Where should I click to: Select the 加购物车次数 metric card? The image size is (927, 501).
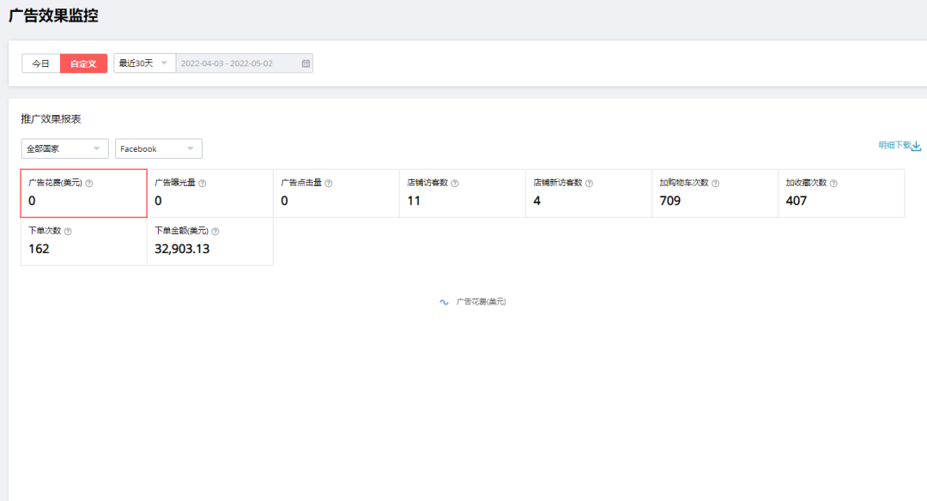pyautogui.click(x=715, y=193)
